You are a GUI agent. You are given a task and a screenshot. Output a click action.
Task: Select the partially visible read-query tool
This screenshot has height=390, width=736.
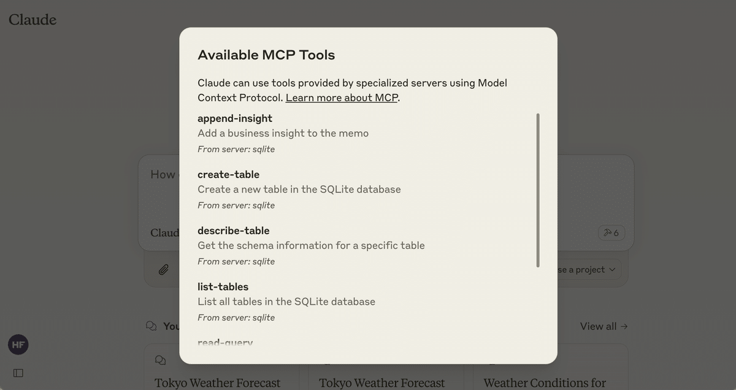point(225,342)
